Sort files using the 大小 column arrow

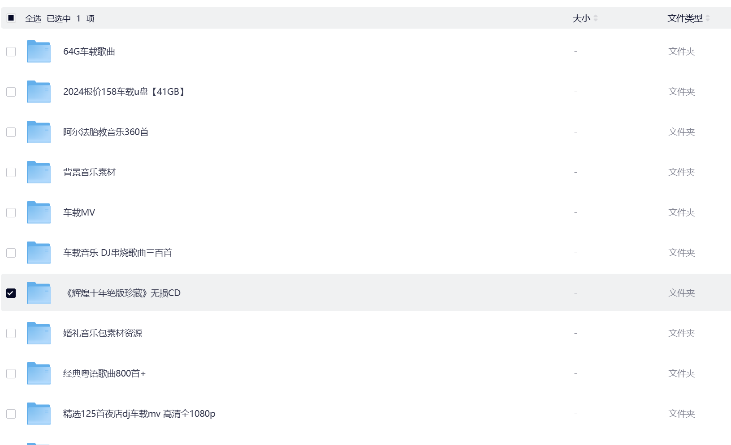tap(596, 18)
